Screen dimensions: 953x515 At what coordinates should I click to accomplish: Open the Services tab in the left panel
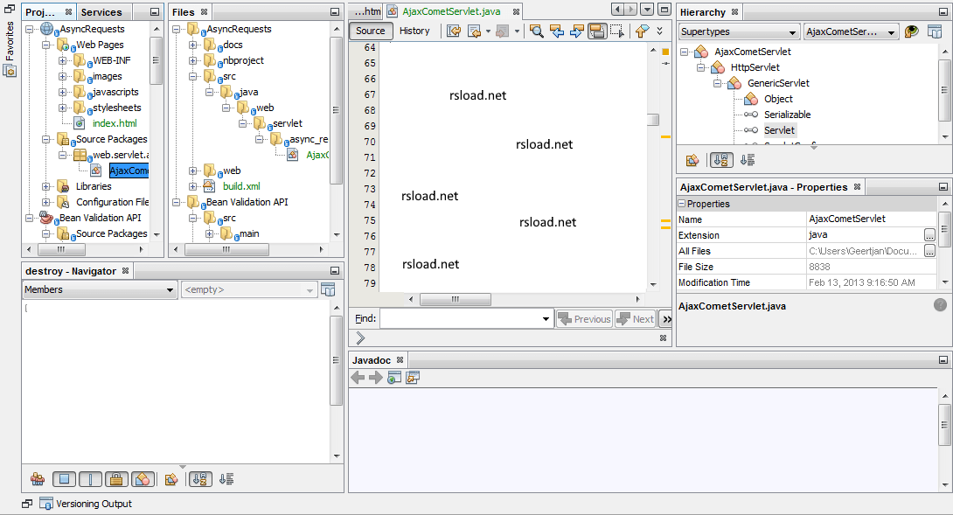pyautogui.click(x=103, y=11)
